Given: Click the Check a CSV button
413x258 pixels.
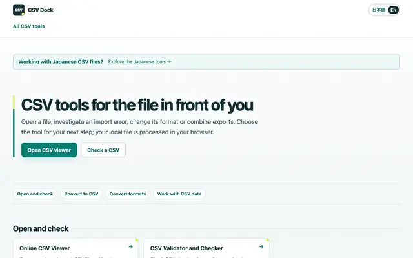Looking at the screenshot, I should coord(103,150).
